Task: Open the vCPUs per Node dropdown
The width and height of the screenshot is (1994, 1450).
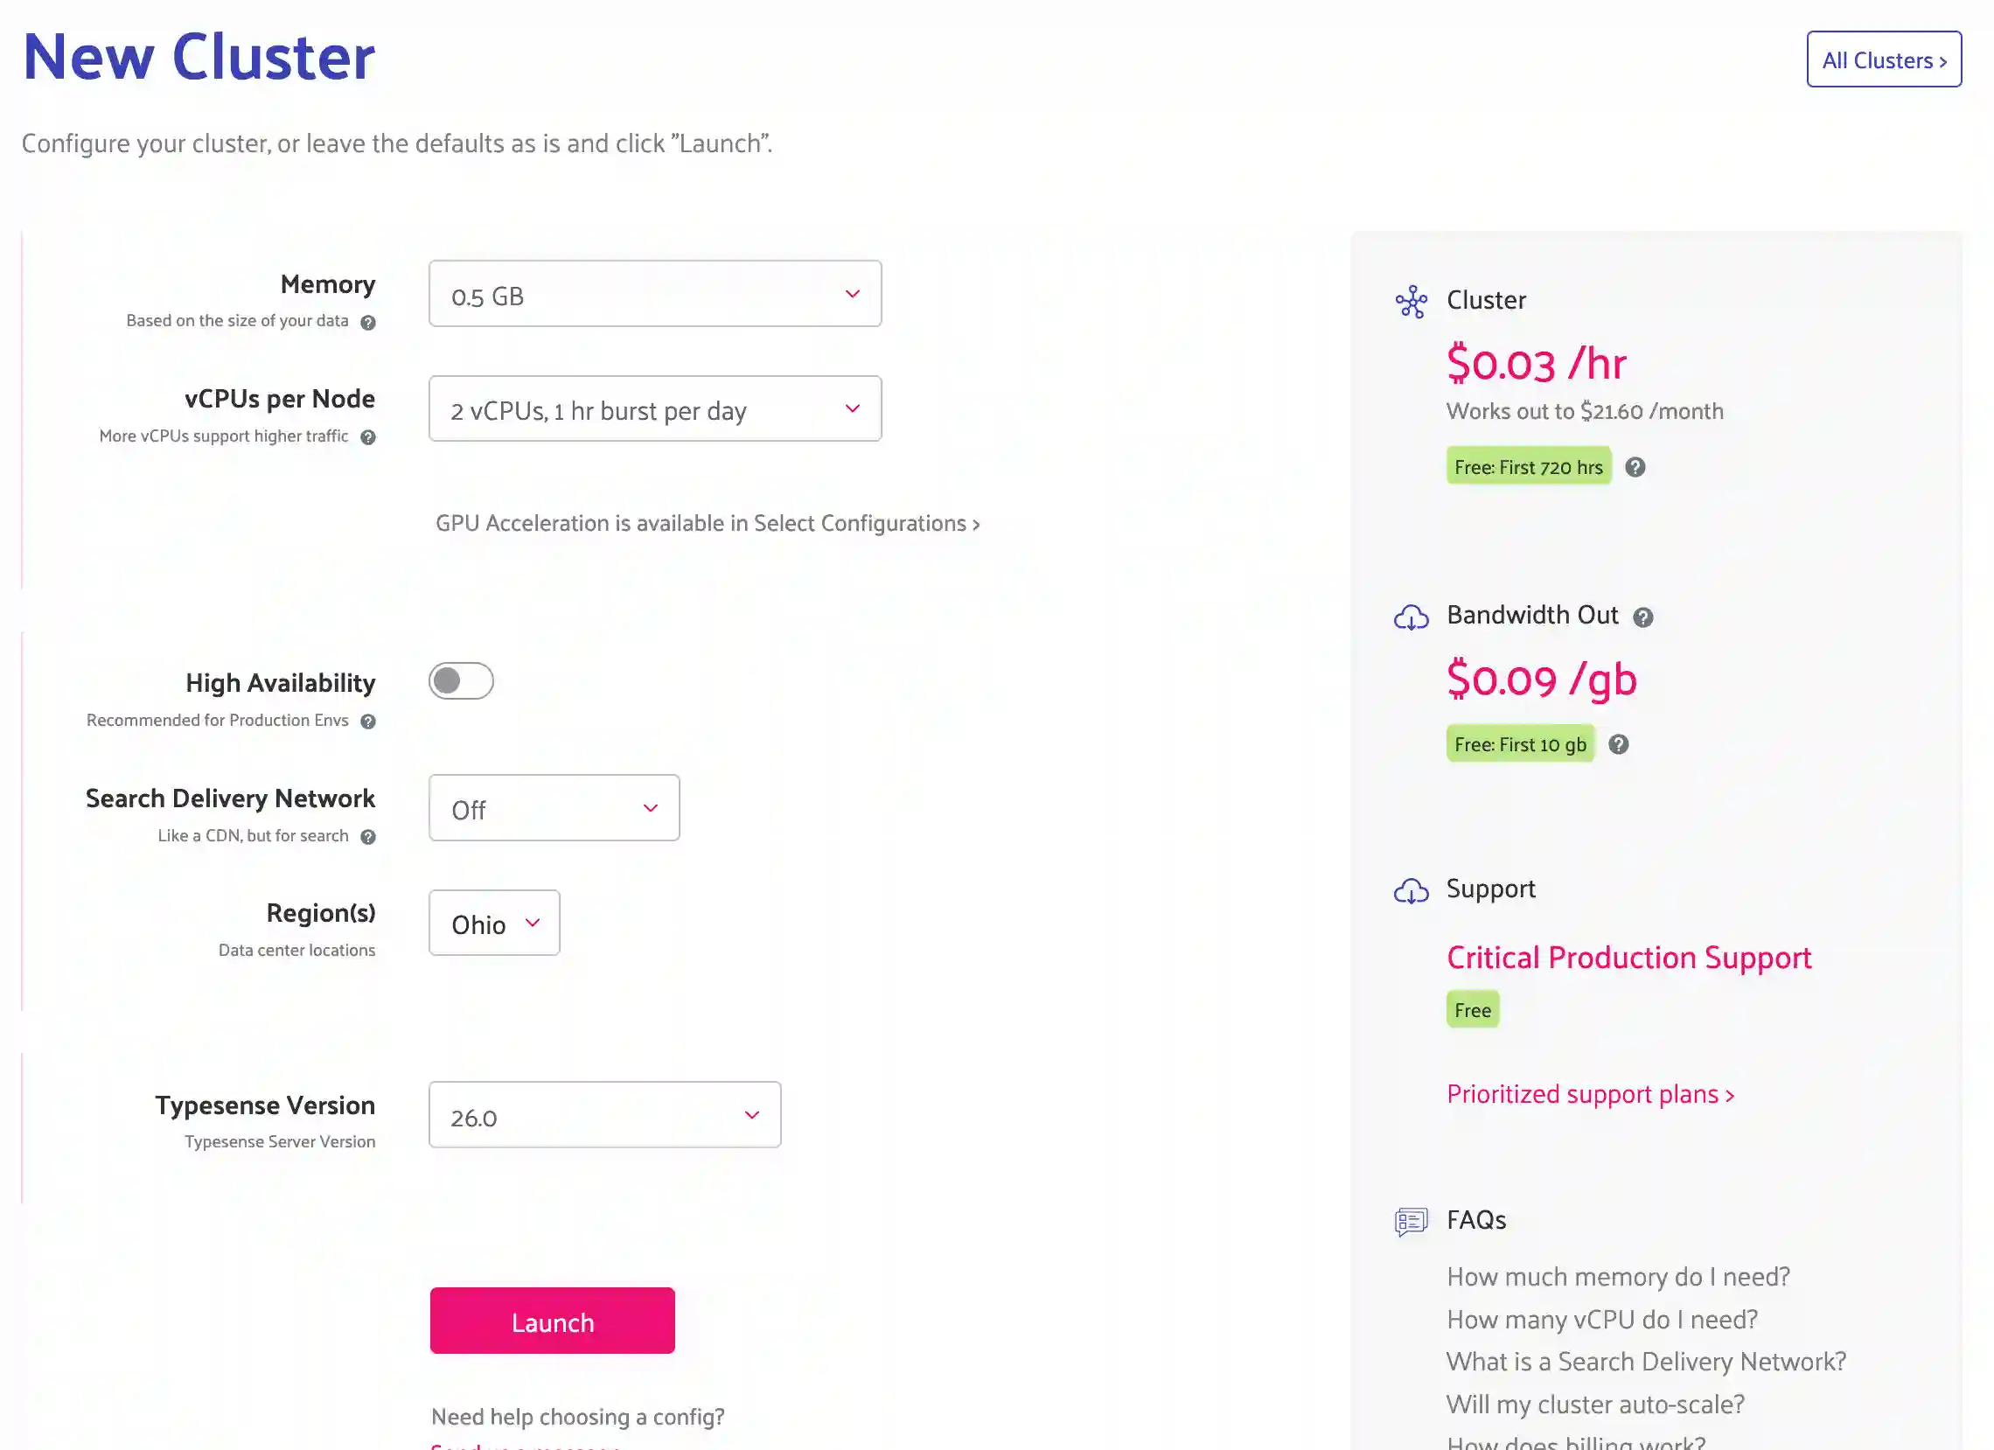Action: tap(654, 409)
